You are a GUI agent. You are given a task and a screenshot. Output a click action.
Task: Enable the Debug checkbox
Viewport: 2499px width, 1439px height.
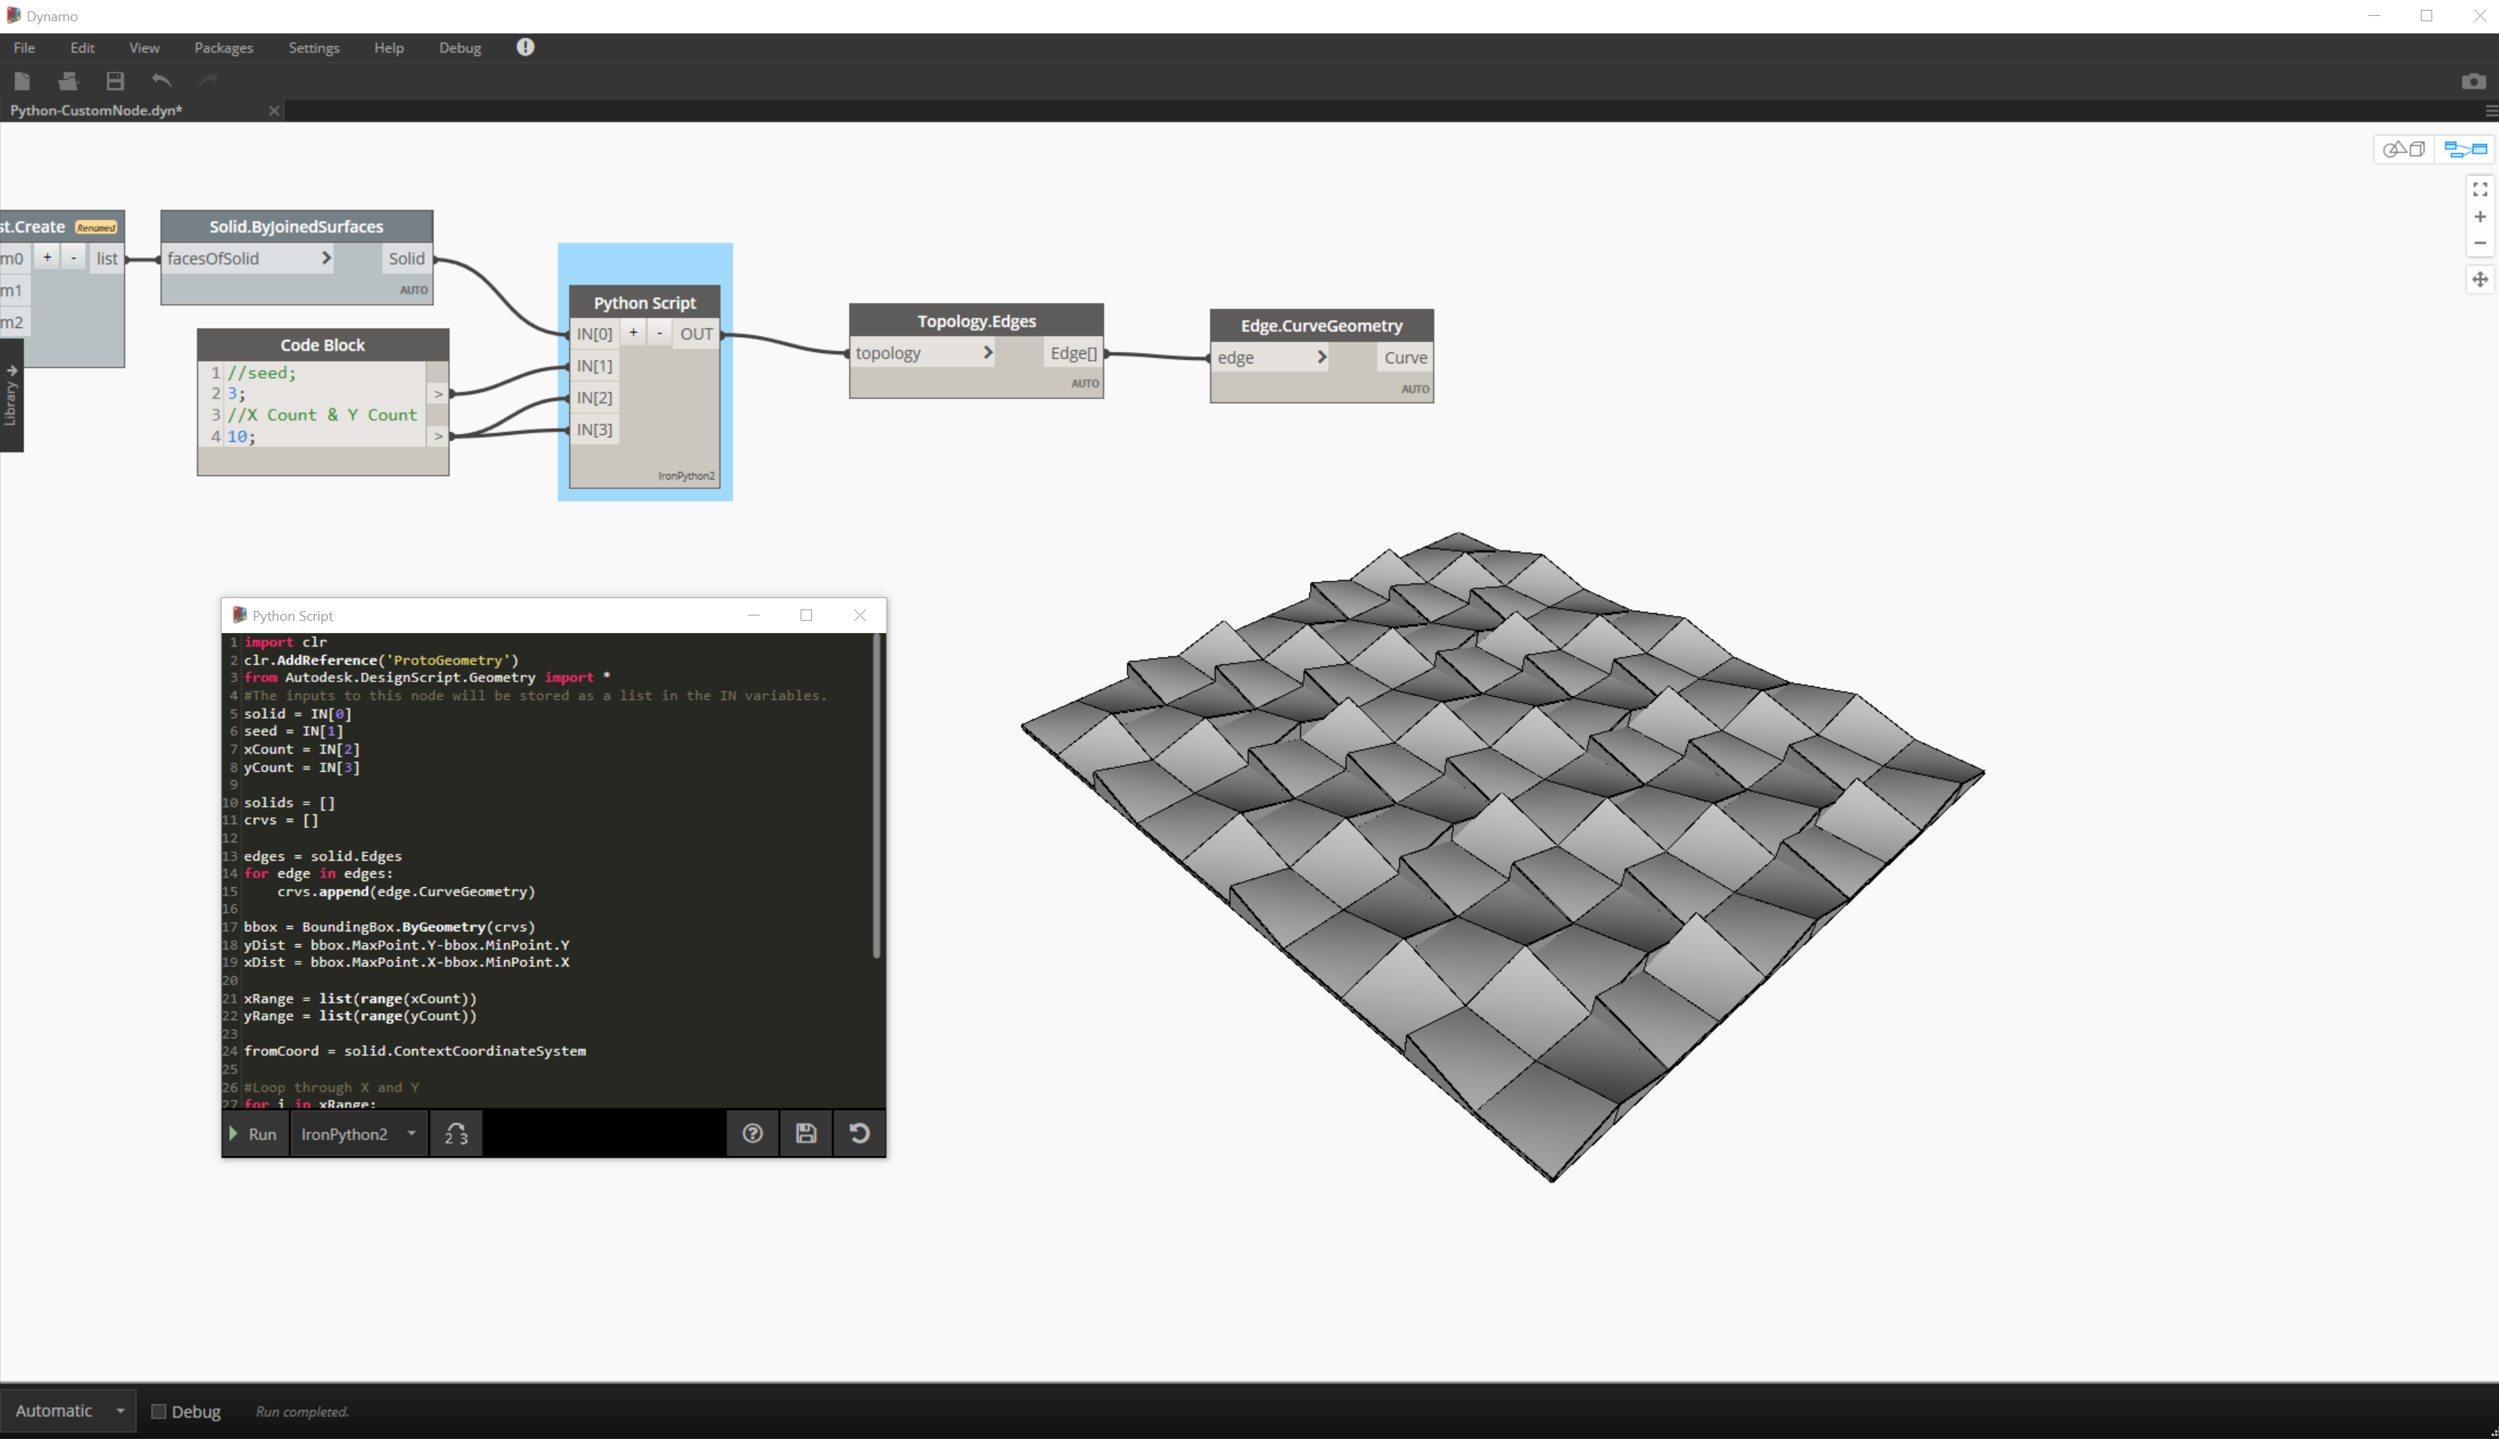click(158, 1412)
